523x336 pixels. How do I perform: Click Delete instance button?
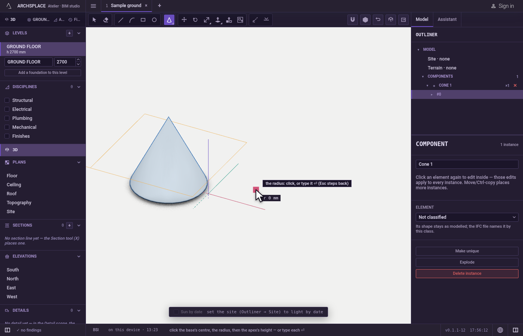point(467,274)
